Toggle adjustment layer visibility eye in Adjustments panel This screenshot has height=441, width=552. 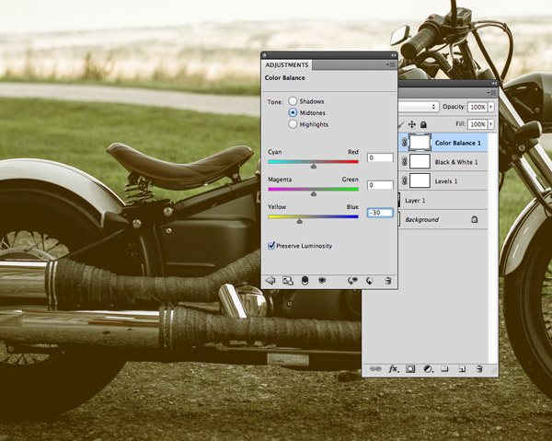pyautogui.click(x=322, y=280)
